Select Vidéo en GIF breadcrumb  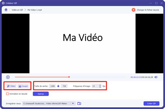point(17,10)
